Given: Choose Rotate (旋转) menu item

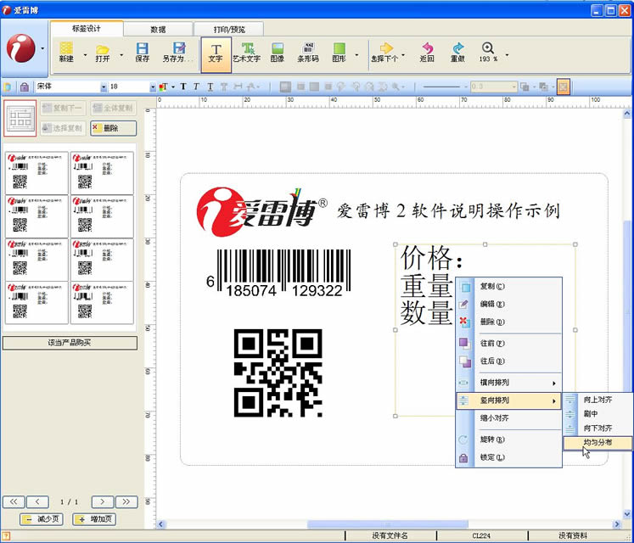Looking at the screenshot, I should click(x=508, y=439).
